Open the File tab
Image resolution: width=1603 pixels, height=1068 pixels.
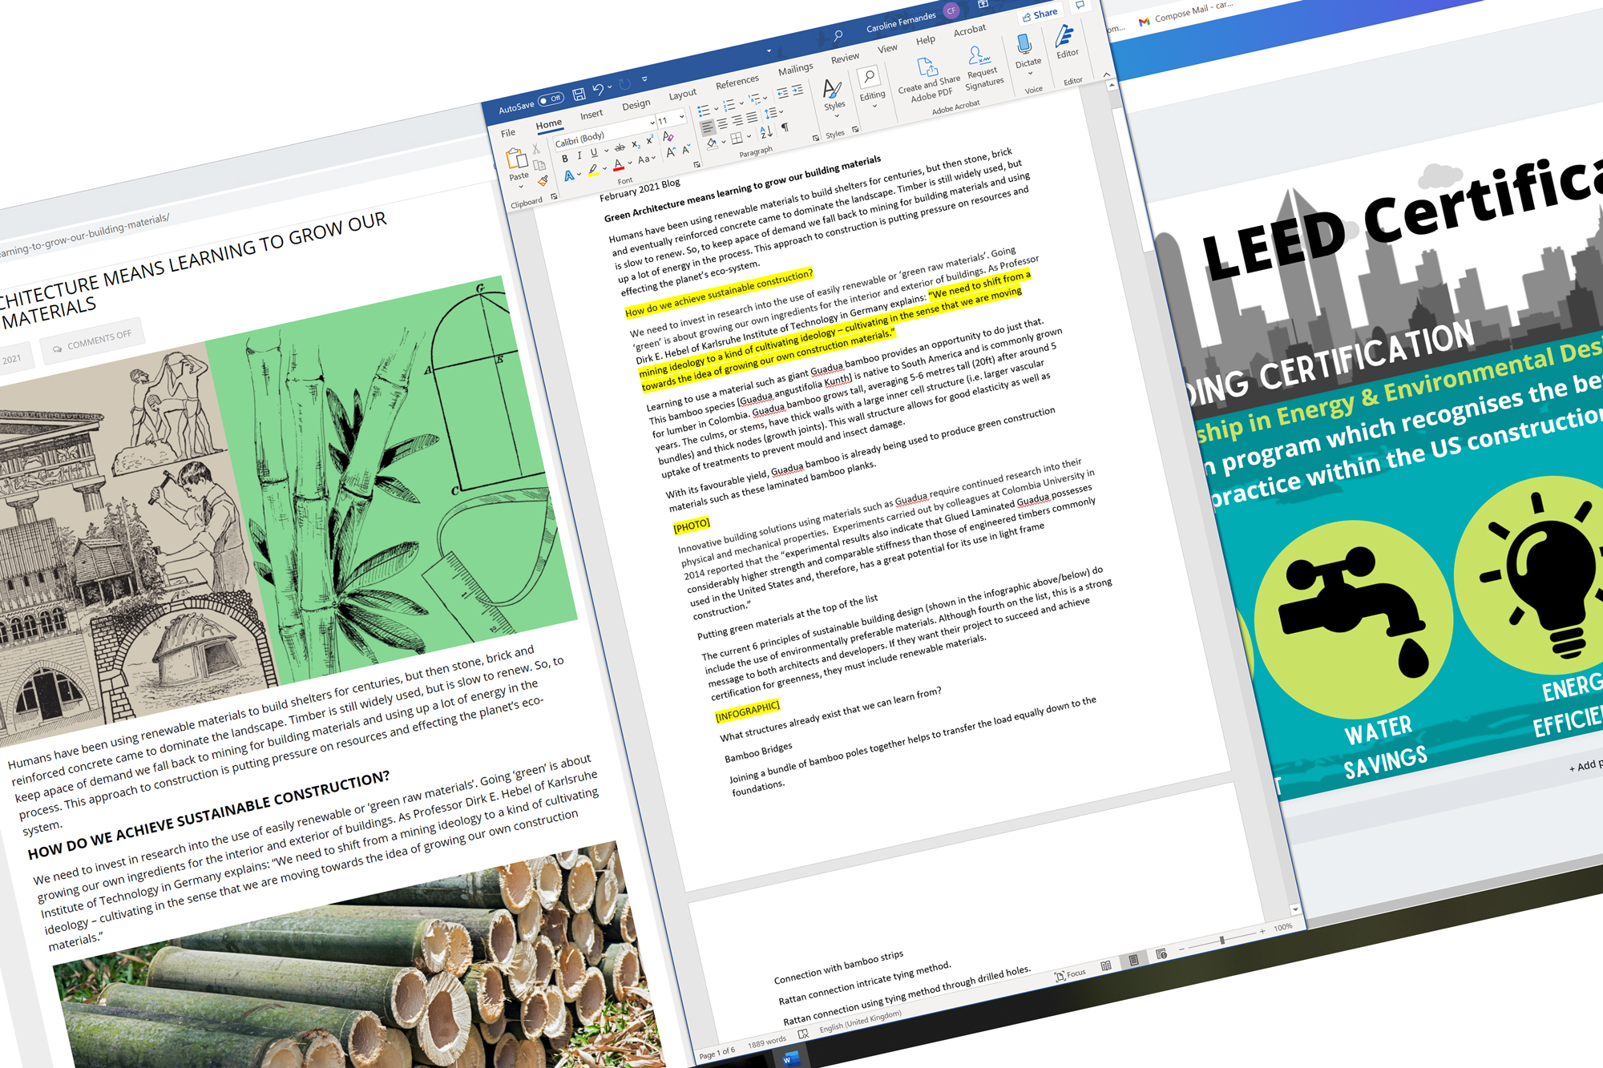[508, 133]
